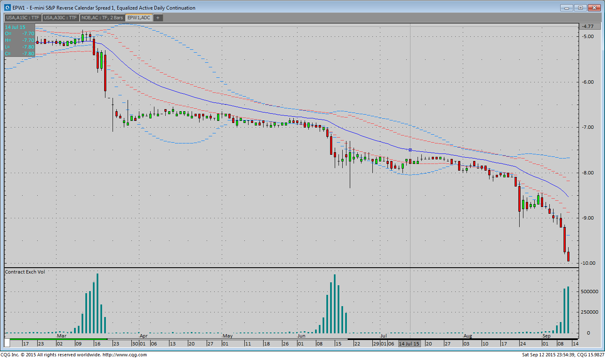Click the Mar month label on the time axis
The height and width of the screenshot is (358, 605).
point(62,336)
